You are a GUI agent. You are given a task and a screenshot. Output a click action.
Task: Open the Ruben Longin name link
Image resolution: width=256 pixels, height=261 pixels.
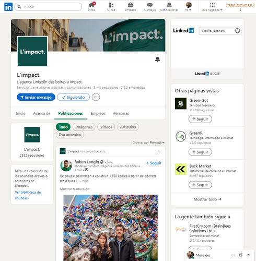coord(87,162)
